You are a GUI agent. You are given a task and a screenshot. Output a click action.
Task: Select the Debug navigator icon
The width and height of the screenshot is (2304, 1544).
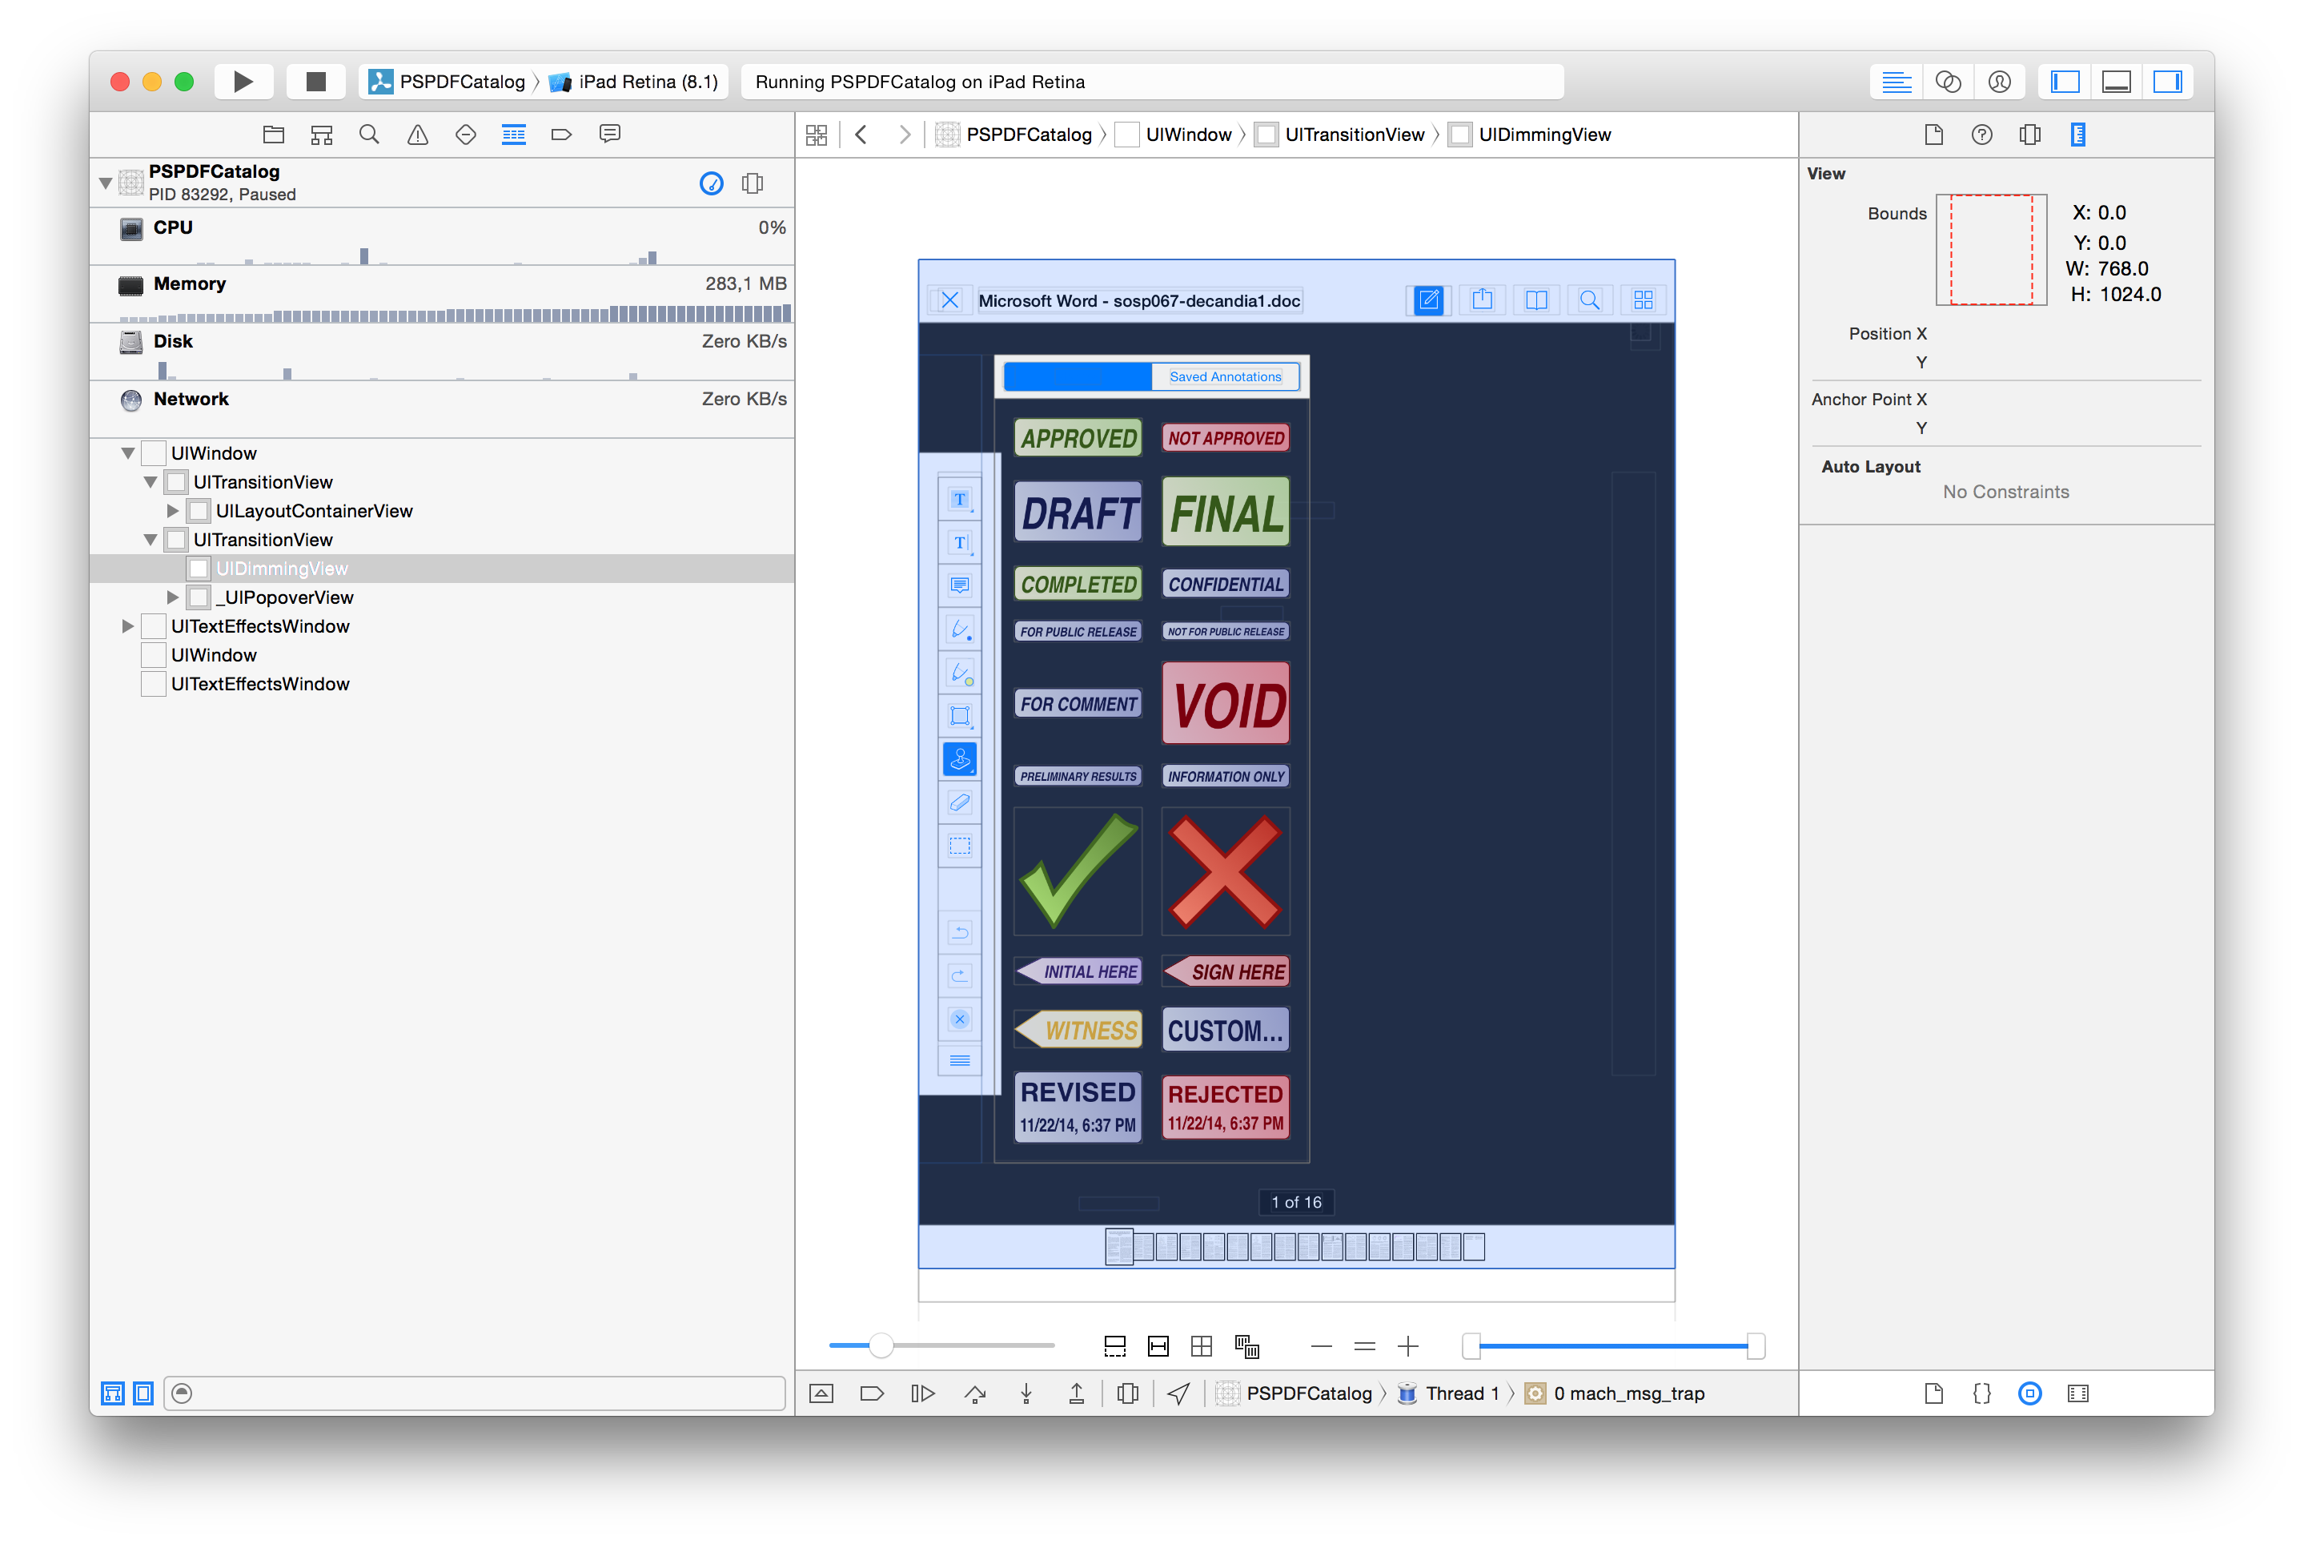(514, 134)
